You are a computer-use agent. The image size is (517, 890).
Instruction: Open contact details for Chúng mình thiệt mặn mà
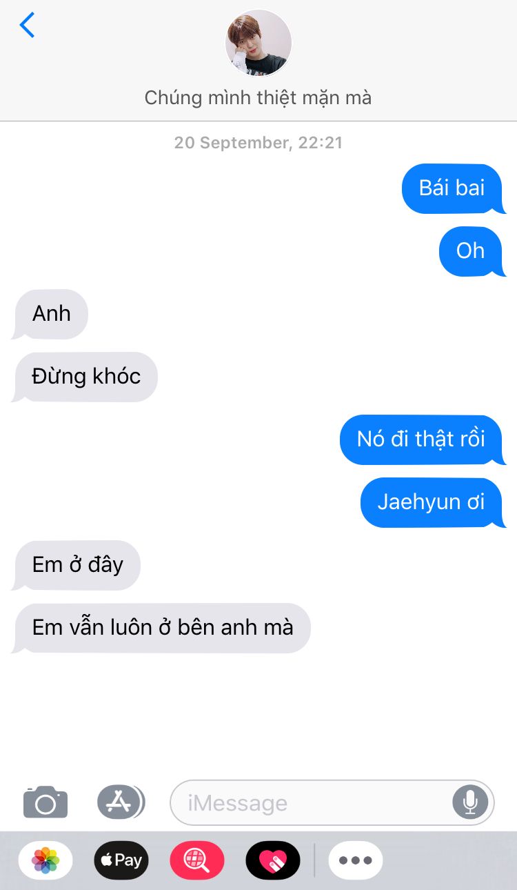(258, 98)
